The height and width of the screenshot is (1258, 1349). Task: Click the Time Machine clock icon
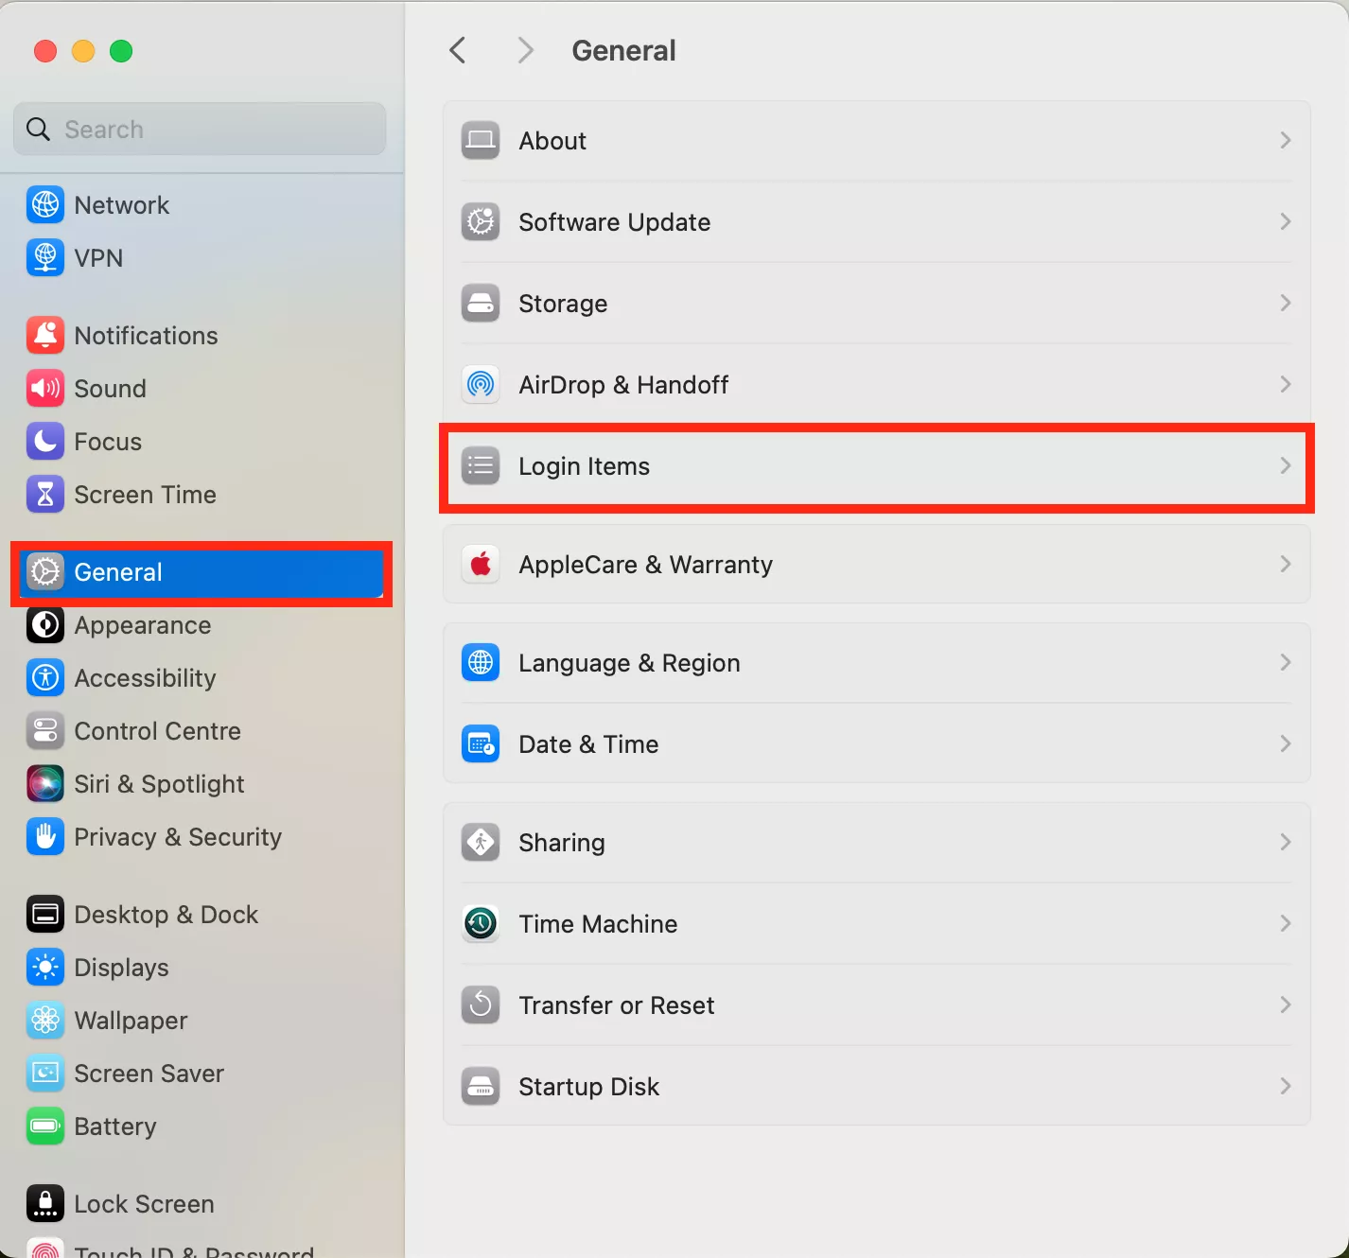point(481,924)
